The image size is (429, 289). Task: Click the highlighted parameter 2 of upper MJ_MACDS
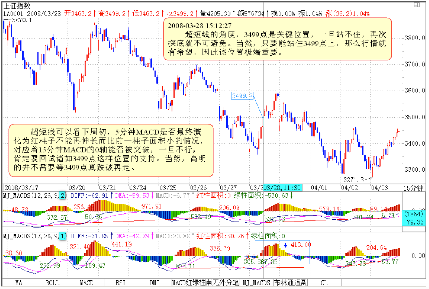pyautogui.click(x=63, y=195)
